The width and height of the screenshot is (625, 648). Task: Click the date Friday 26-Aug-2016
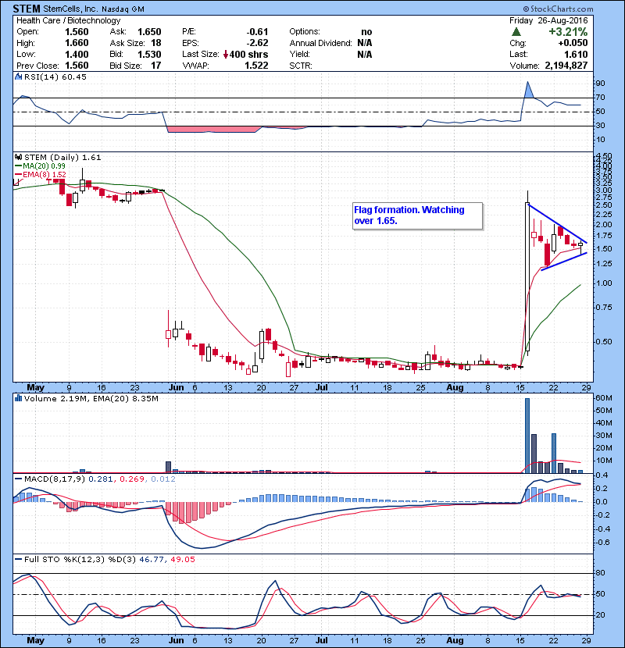point(548,20)
